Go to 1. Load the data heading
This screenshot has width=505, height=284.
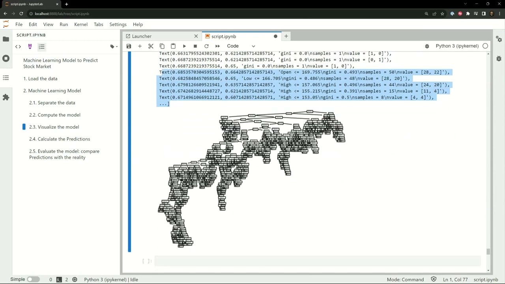40,78
